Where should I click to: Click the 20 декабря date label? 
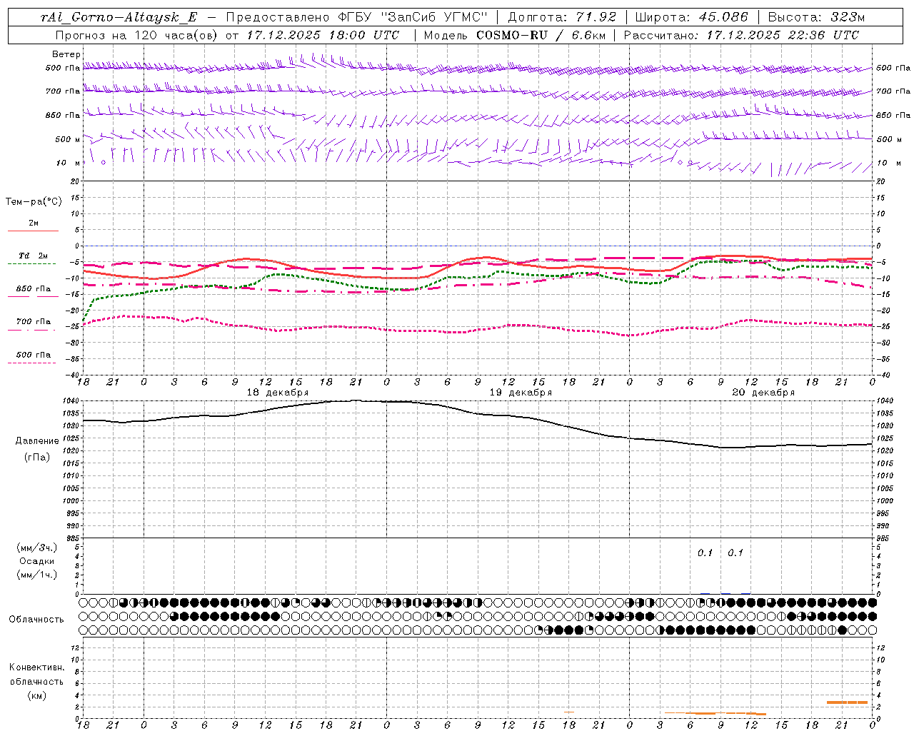click(x=763, y=393)
